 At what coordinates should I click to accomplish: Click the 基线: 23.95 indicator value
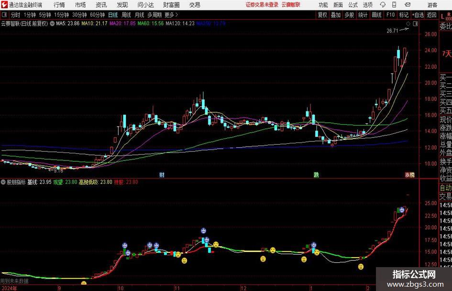point(39,182)
